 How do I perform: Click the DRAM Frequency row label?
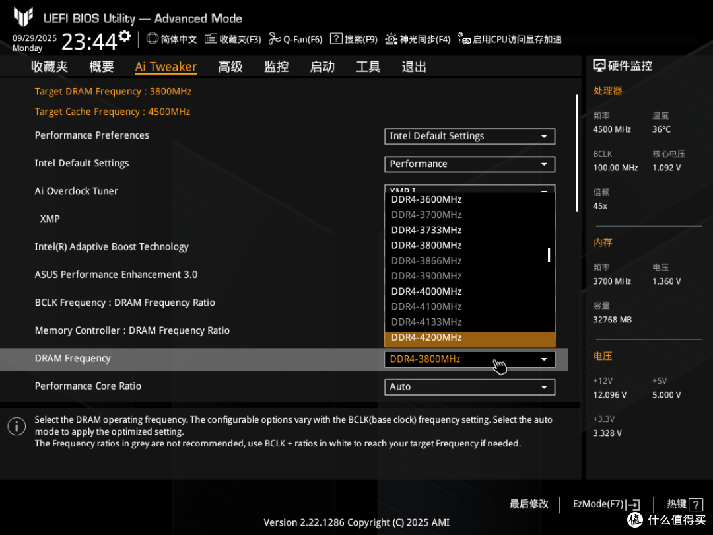[x=73, y=359]
